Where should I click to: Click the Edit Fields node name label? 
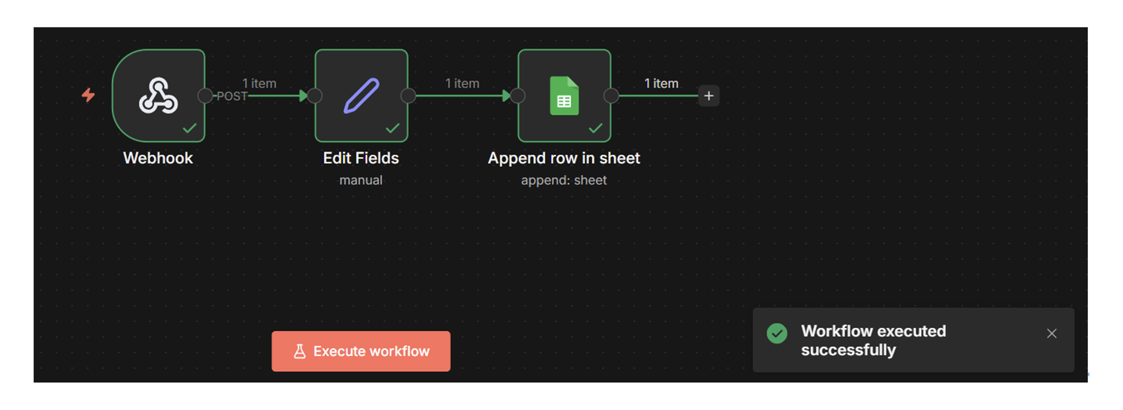click(361, 158)
